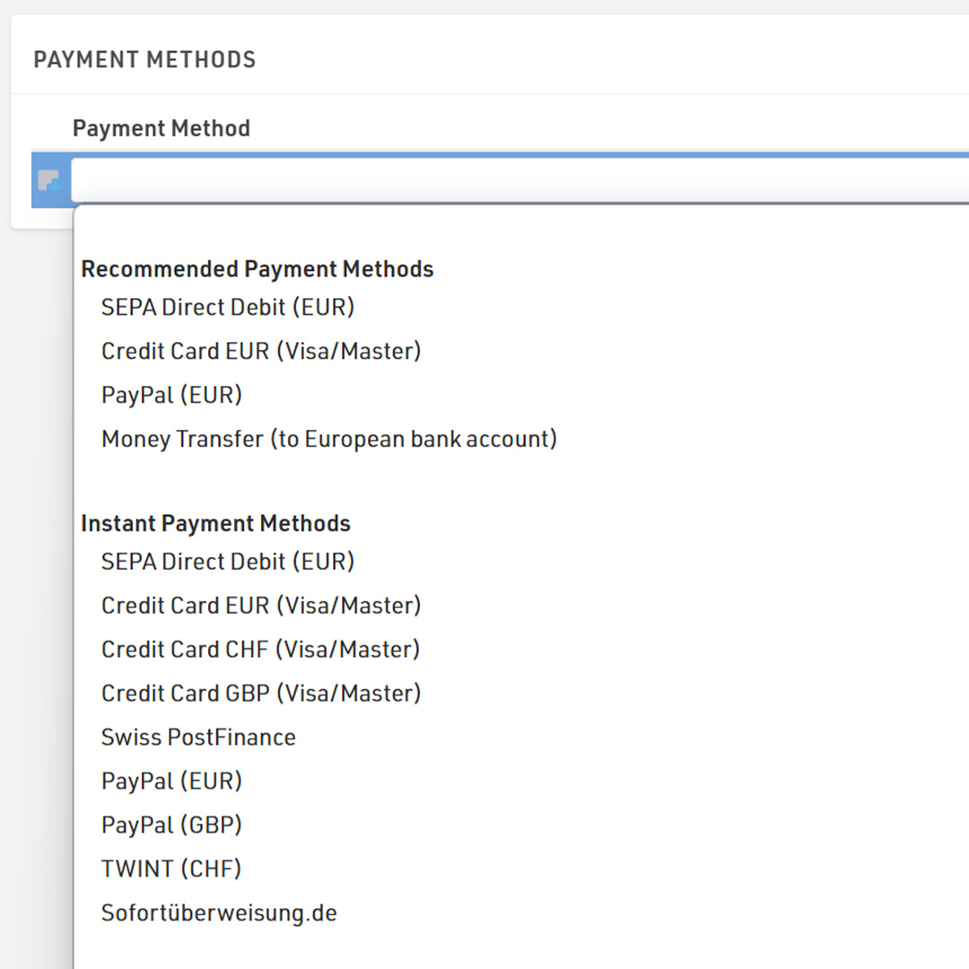
Task: Choose Swiss PostFinance payment method
Action: tap(198, 738)
